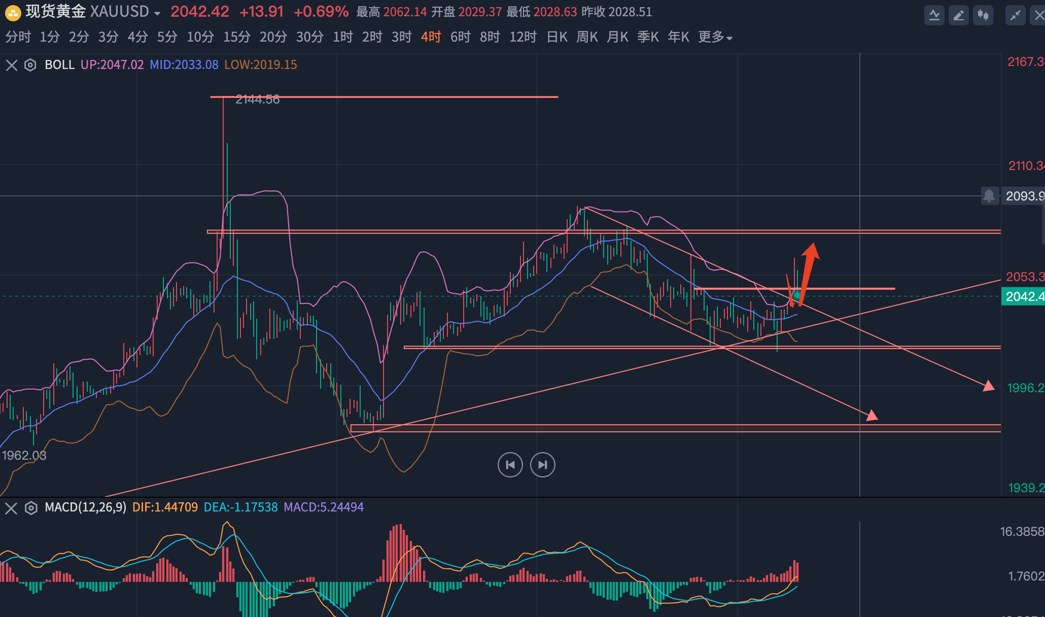The width and height of the screenshot is (1045, 617).
Task: Select the 3分 timeframe
Action: click(x=109, y=37)
